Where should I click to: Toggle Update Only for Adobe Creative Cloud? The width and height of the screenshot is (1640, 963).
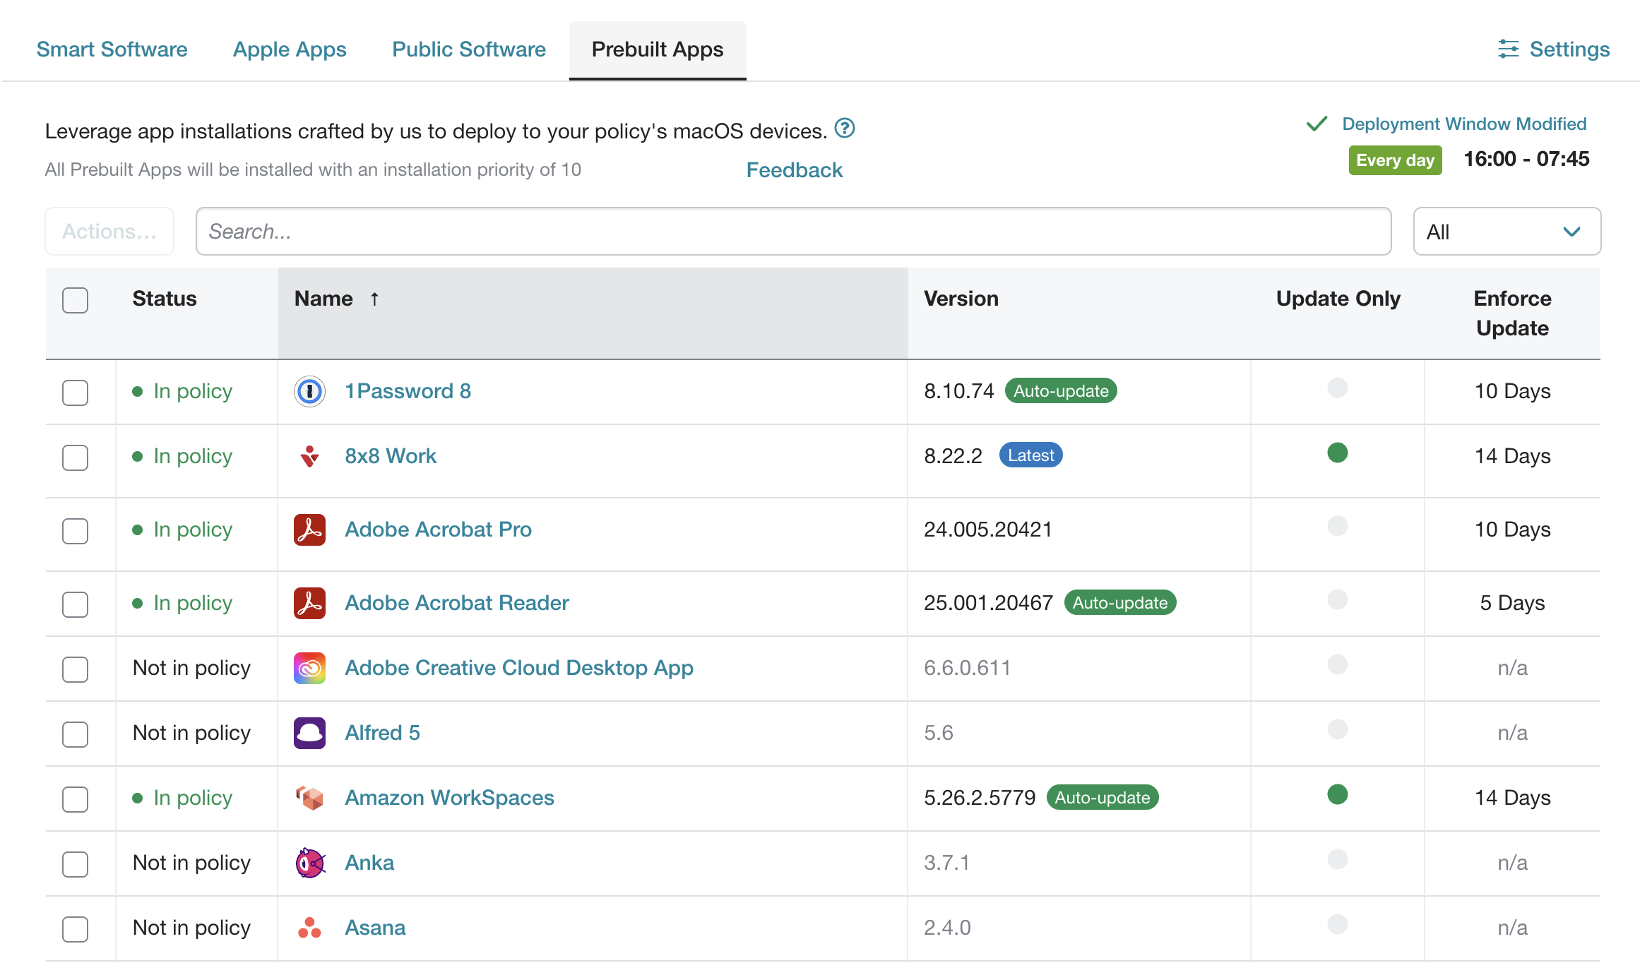click(1338, 664)
